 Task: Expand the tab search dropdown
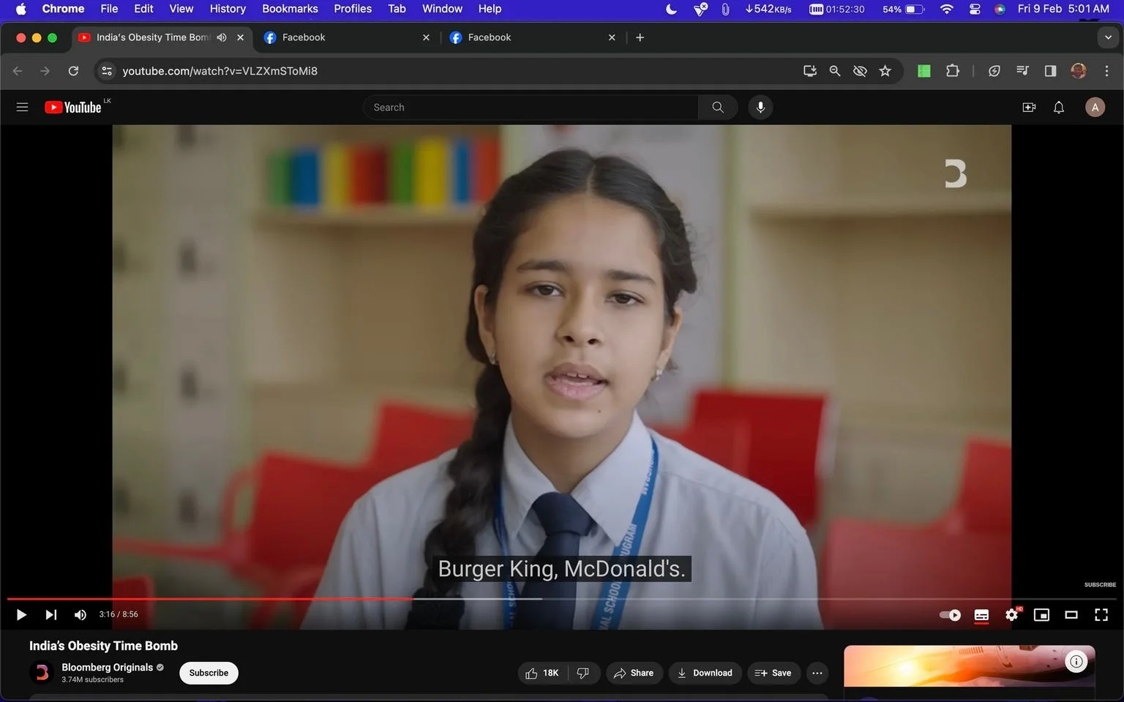tap(1108, 37)
